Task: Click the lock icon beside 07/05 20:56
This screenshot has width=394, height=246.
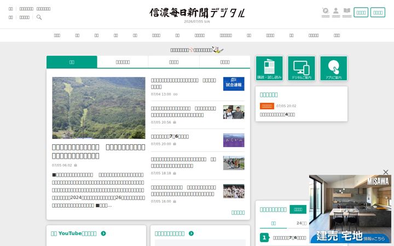Action: tap(175, 122)
